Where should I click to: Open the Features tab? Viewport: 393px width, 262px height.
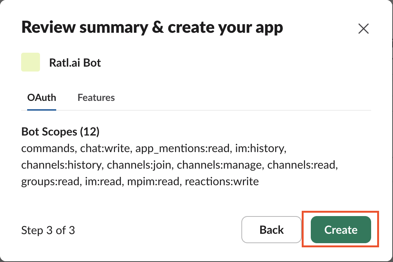pyautogui.click(x=96, y=98)
